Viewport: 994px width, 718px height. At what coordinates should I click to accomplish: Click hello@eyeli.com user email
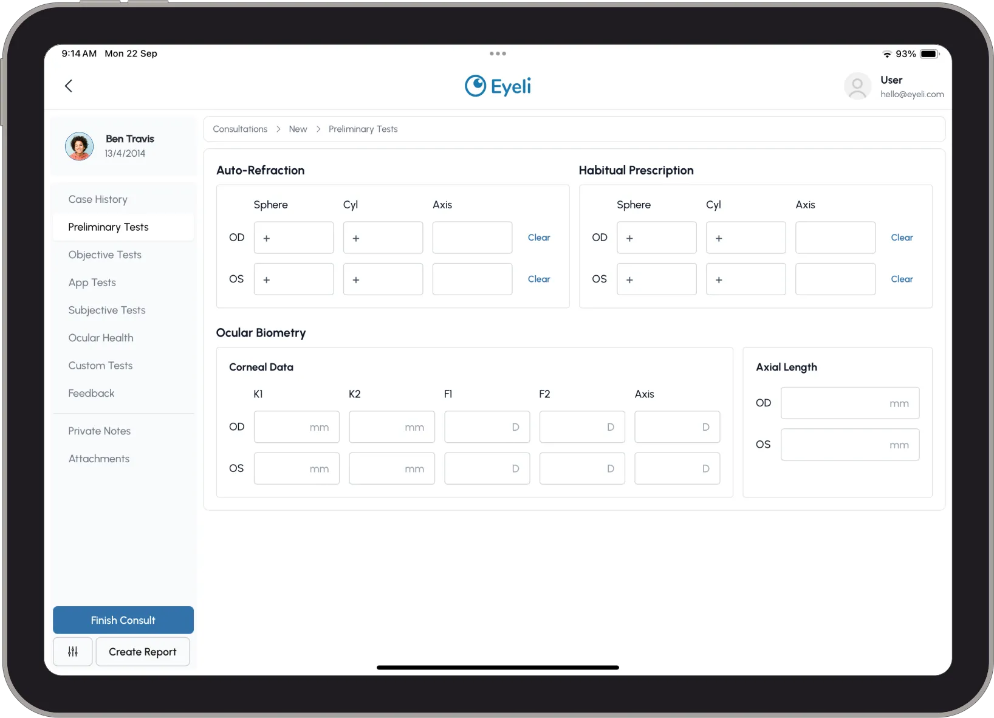coord(912,94)
